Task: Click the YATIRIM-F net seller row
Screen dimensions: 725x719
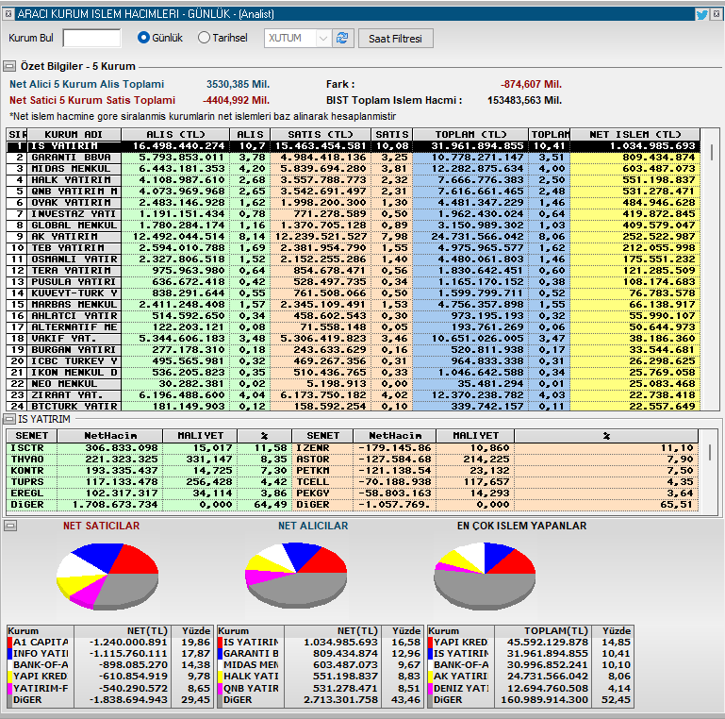Action: point(109,689)
